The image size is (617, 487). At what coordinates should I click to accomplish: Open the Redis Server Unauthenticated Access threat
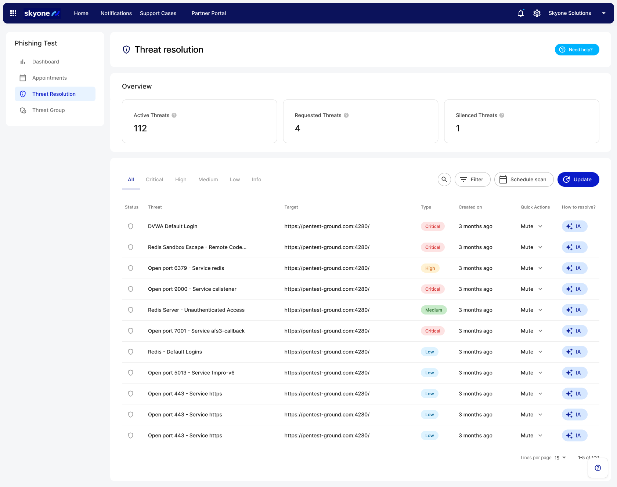click(196, 310)
